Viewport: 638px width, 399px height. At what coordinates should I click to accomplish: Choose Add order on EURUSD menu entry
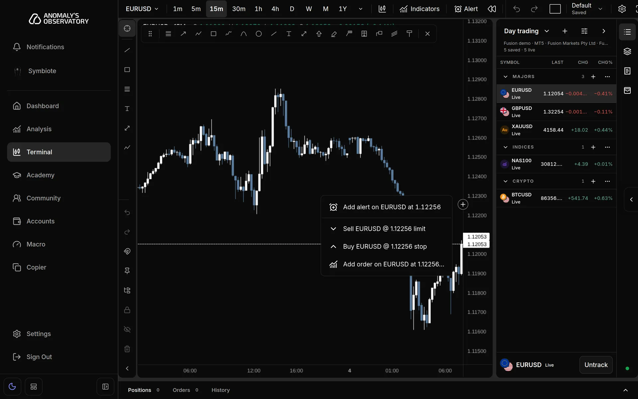[x=386, y=264]
